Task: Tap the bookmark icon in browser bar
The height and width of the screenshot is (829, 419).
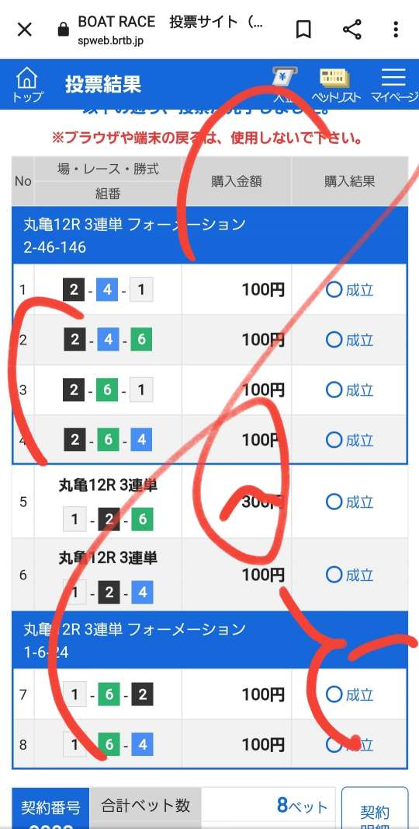Action: (x=303, y=30)
